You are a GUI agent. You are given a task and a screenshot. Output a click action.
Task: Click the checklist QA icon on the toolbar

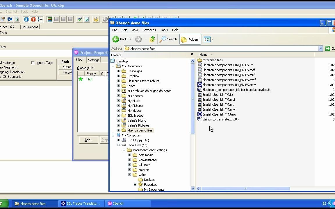pyautogui.click(x=87, y=19)
